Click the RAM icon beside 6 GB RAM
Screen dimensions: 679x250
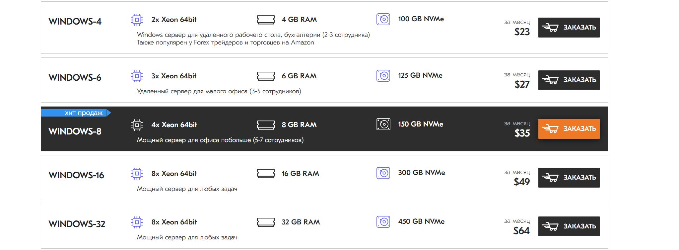266,76
